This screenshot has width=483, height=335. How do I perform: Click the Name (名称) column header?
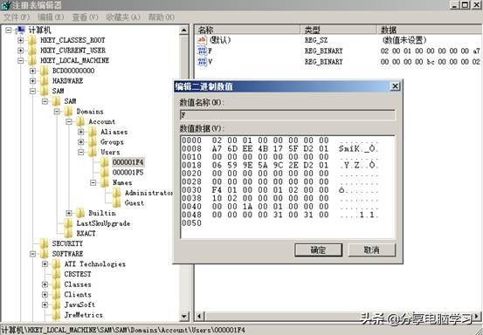[x=248, y=30]
